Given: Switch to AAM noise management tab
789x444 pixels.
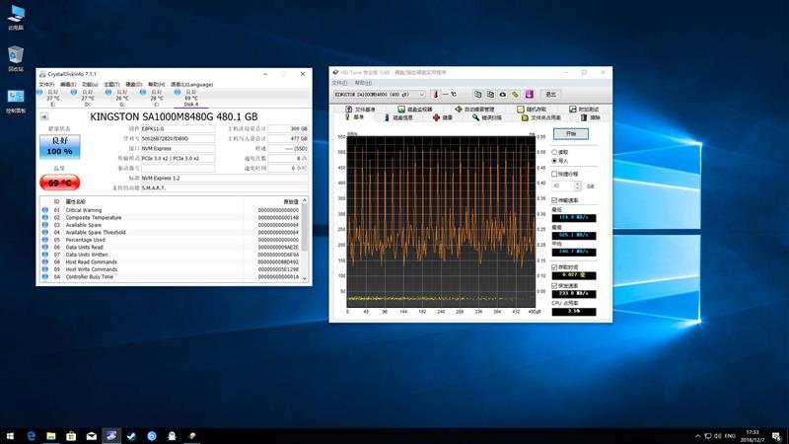Looking at the screenshot, I should [x=474, y=110].
